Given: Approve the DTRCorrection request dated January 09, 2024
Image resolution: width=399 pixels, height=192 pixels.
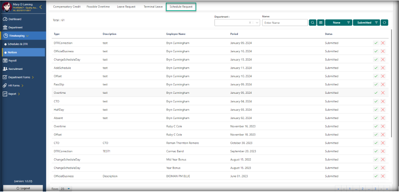Looking at the screenshot, I should click(376, 43).
